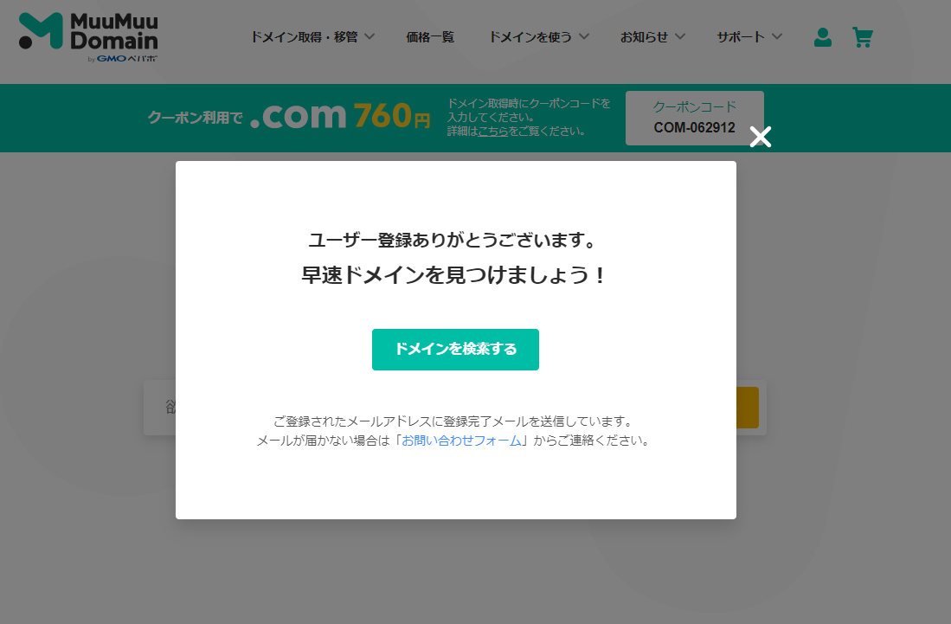The width and height of the screenshot is (951, 624).
Task: Open the account person icon in header
Action: 822,37
